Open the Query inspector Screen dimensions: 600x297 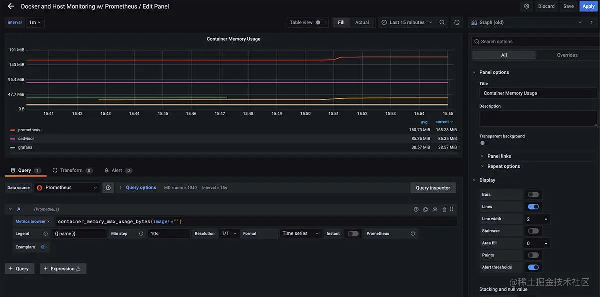coord(433,188)
